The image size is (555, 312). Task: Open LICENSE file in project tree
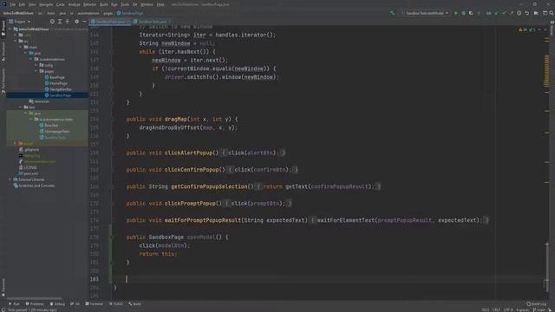[28, 167]
